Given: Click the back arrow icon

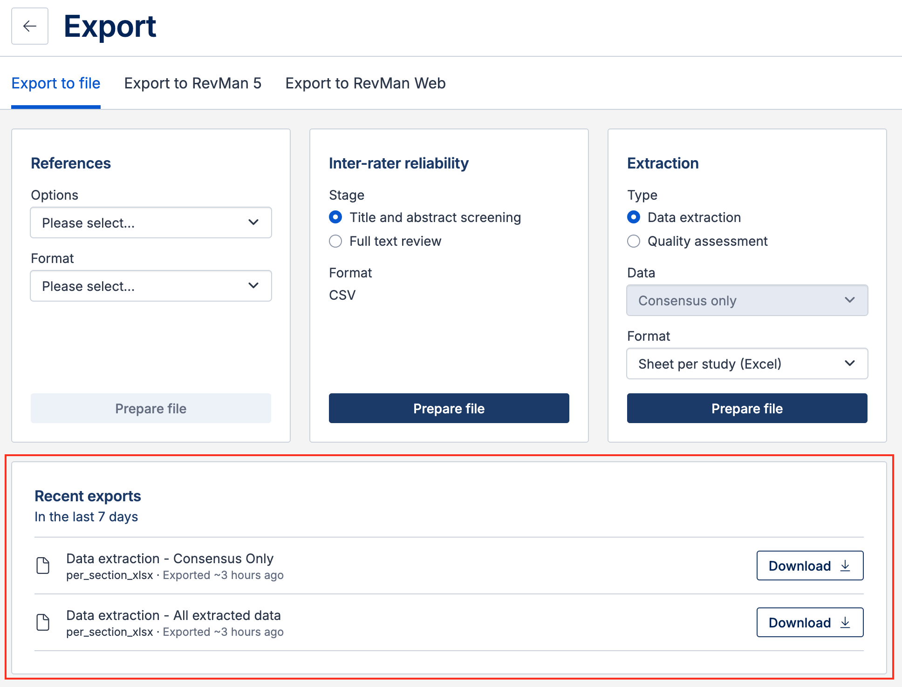Looking at the screenshot, I should coord(30,26).
